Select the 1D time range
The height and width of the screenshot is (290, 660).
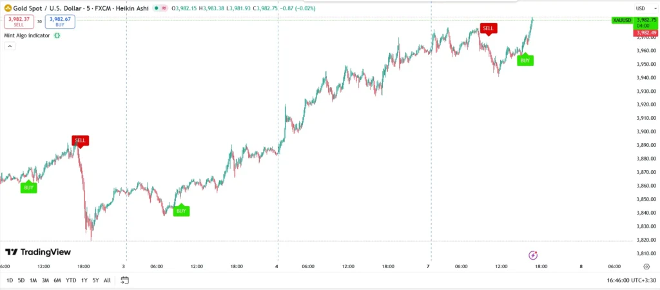pos(10,280)
